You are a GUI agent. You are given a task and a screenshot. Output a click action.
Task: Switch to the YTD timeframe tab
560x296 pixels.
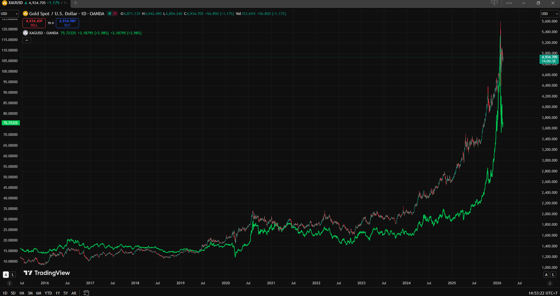[48, 293]
